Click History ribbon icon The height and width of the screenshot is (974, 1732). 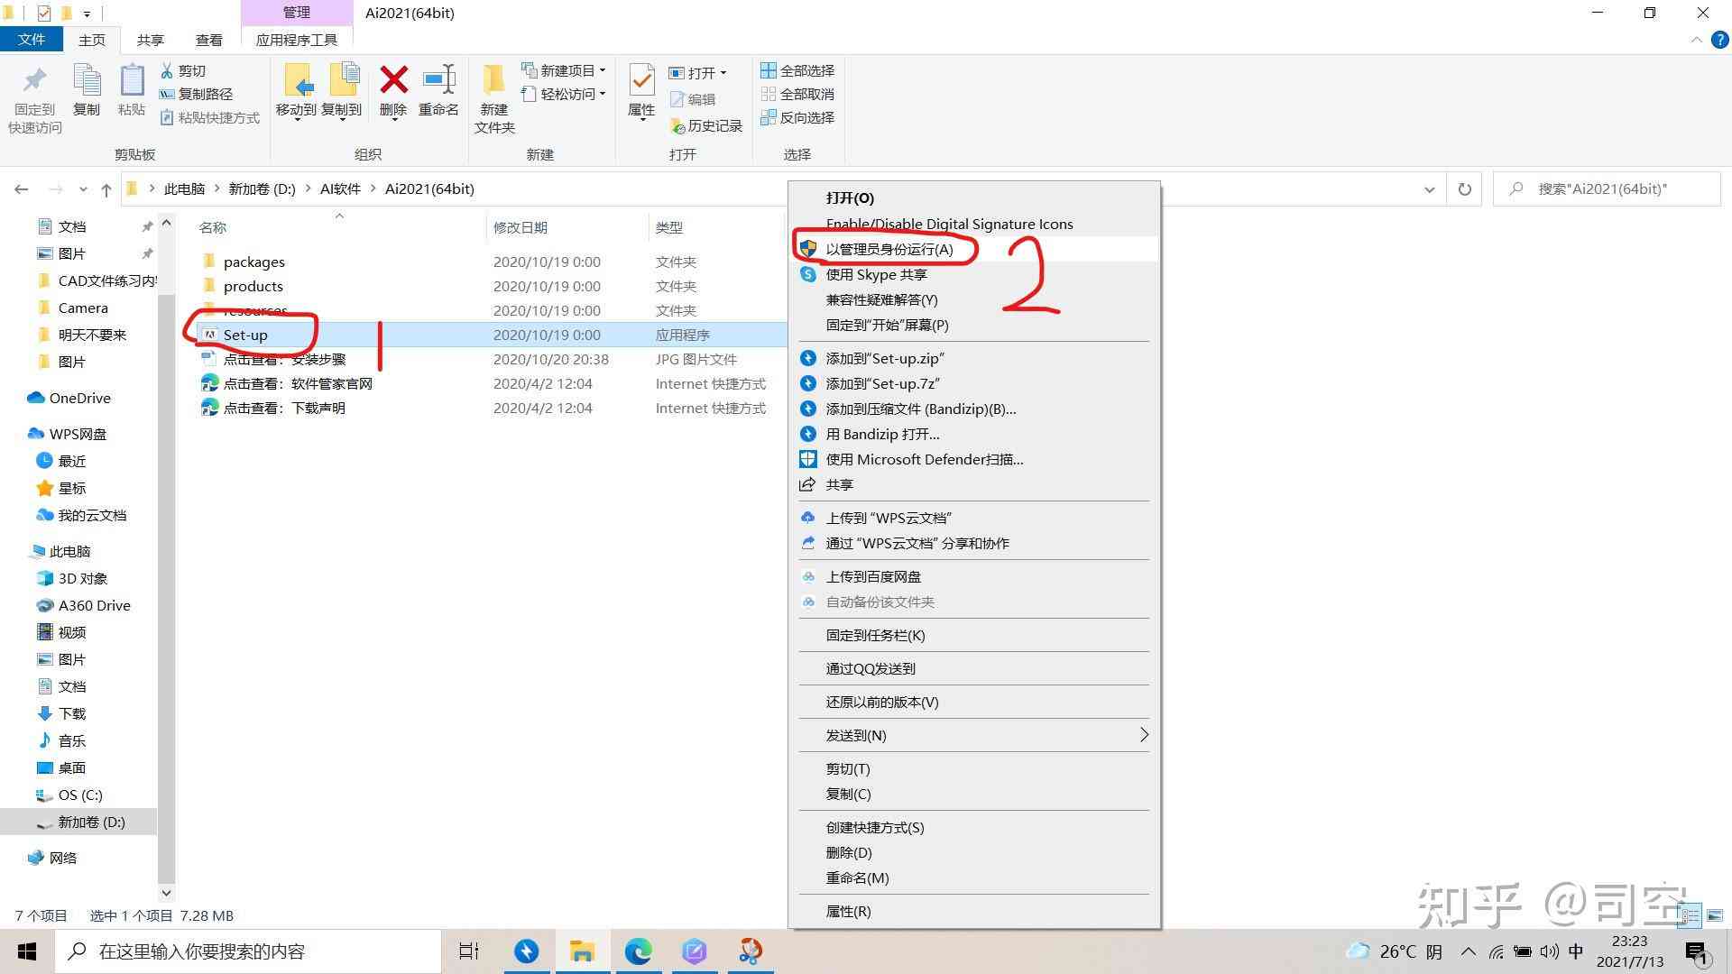coord(706,126)
